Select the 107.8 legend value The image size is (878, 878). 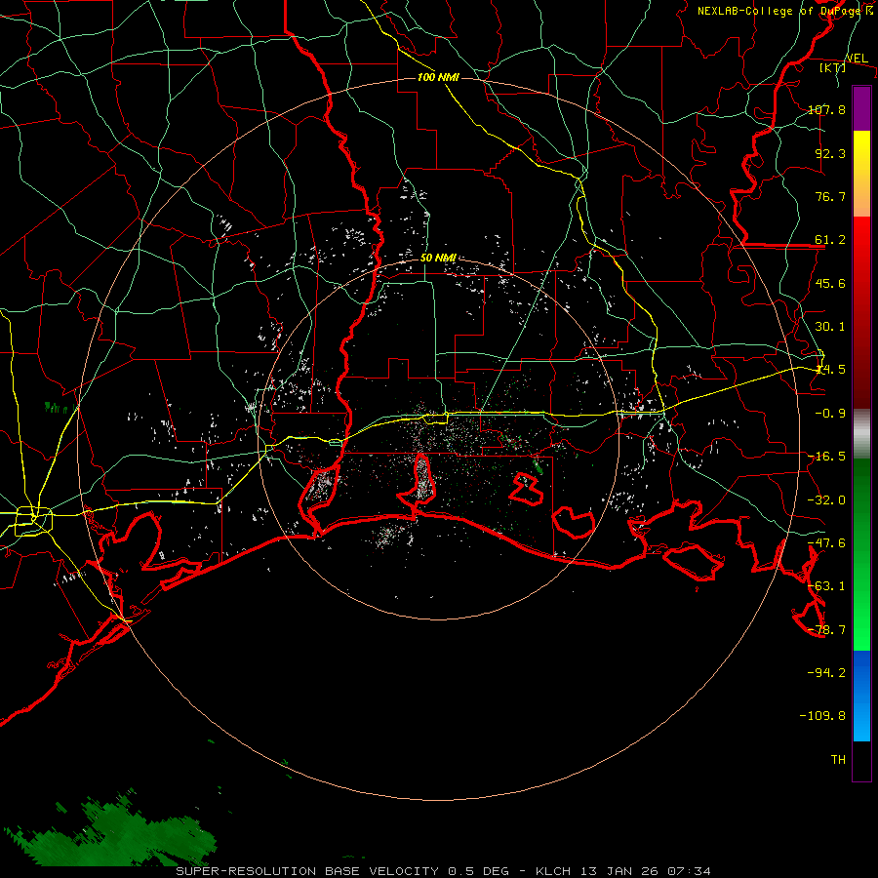coord(826,109)
